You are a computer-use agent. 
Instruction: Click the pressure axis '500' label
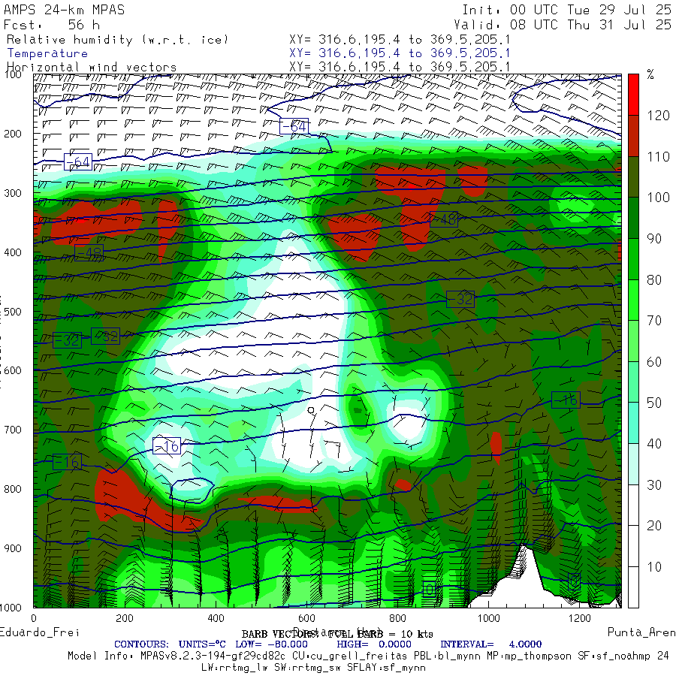tap(13, 312)
